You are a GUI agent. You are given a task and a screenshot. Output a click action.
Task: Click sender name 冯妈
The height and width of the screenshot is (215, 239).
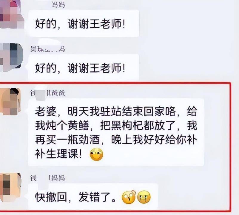pyautogui.click(x=58, y=5)
